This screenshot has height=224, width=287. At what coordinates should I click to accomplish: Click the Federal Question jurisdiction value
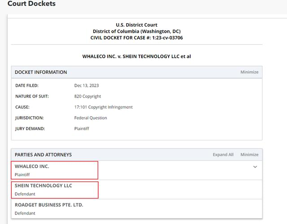(91, 118)
